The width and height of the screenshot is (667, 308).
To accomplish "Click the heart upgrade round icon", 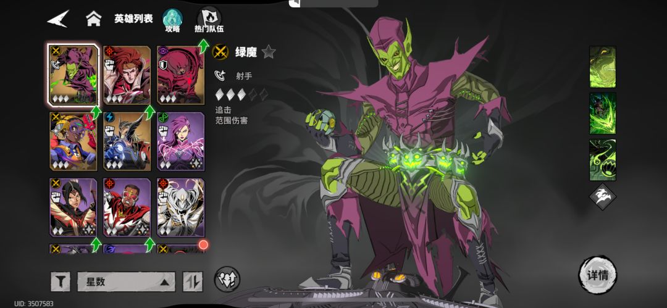I will point(227,279).
